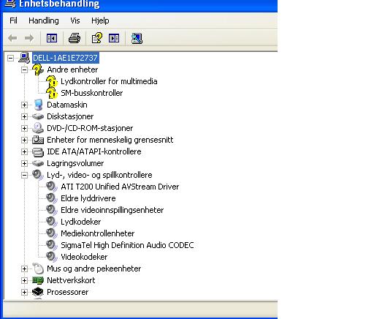Collapse the Andre enheter category
Viewport: 374px width, 319px height.
click(24, 70)
